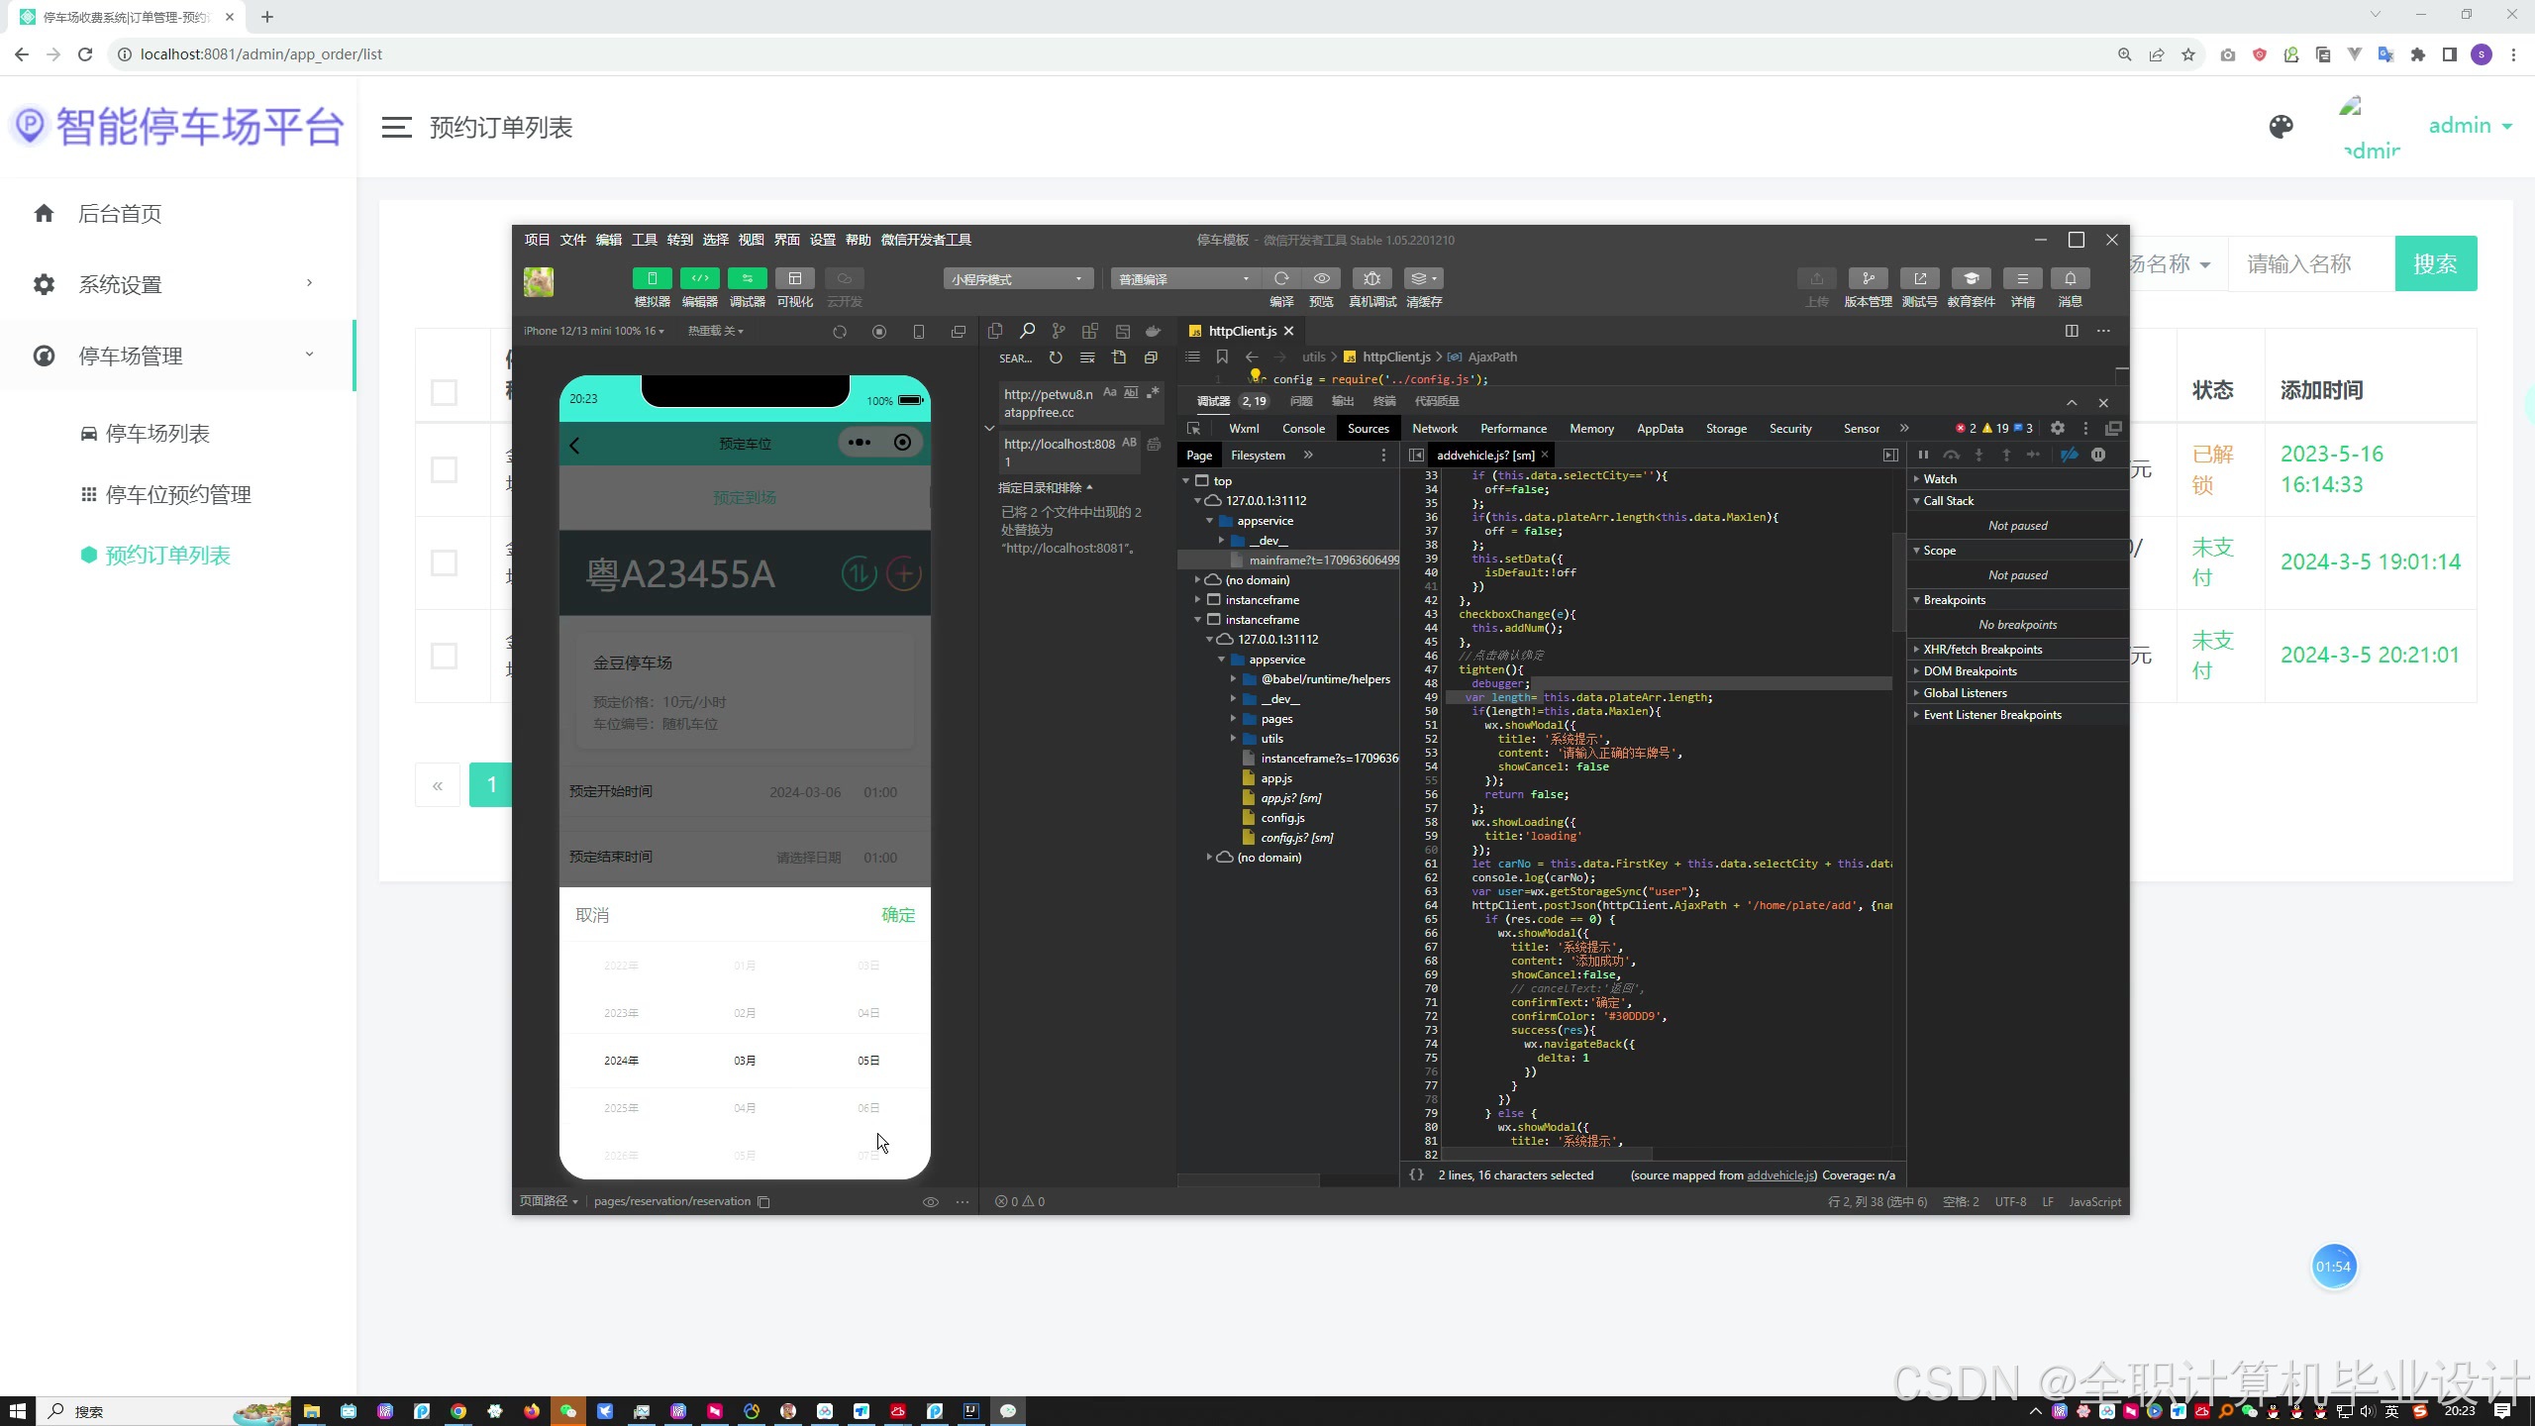This screenshot has height=1426, width=2535.
Task: Click the 预览 eye icon in toolbar
Action: coord(1321,279)
